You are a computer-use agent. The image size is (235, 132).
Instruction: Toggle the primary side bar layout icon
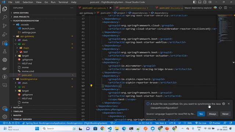click(195, 2)
